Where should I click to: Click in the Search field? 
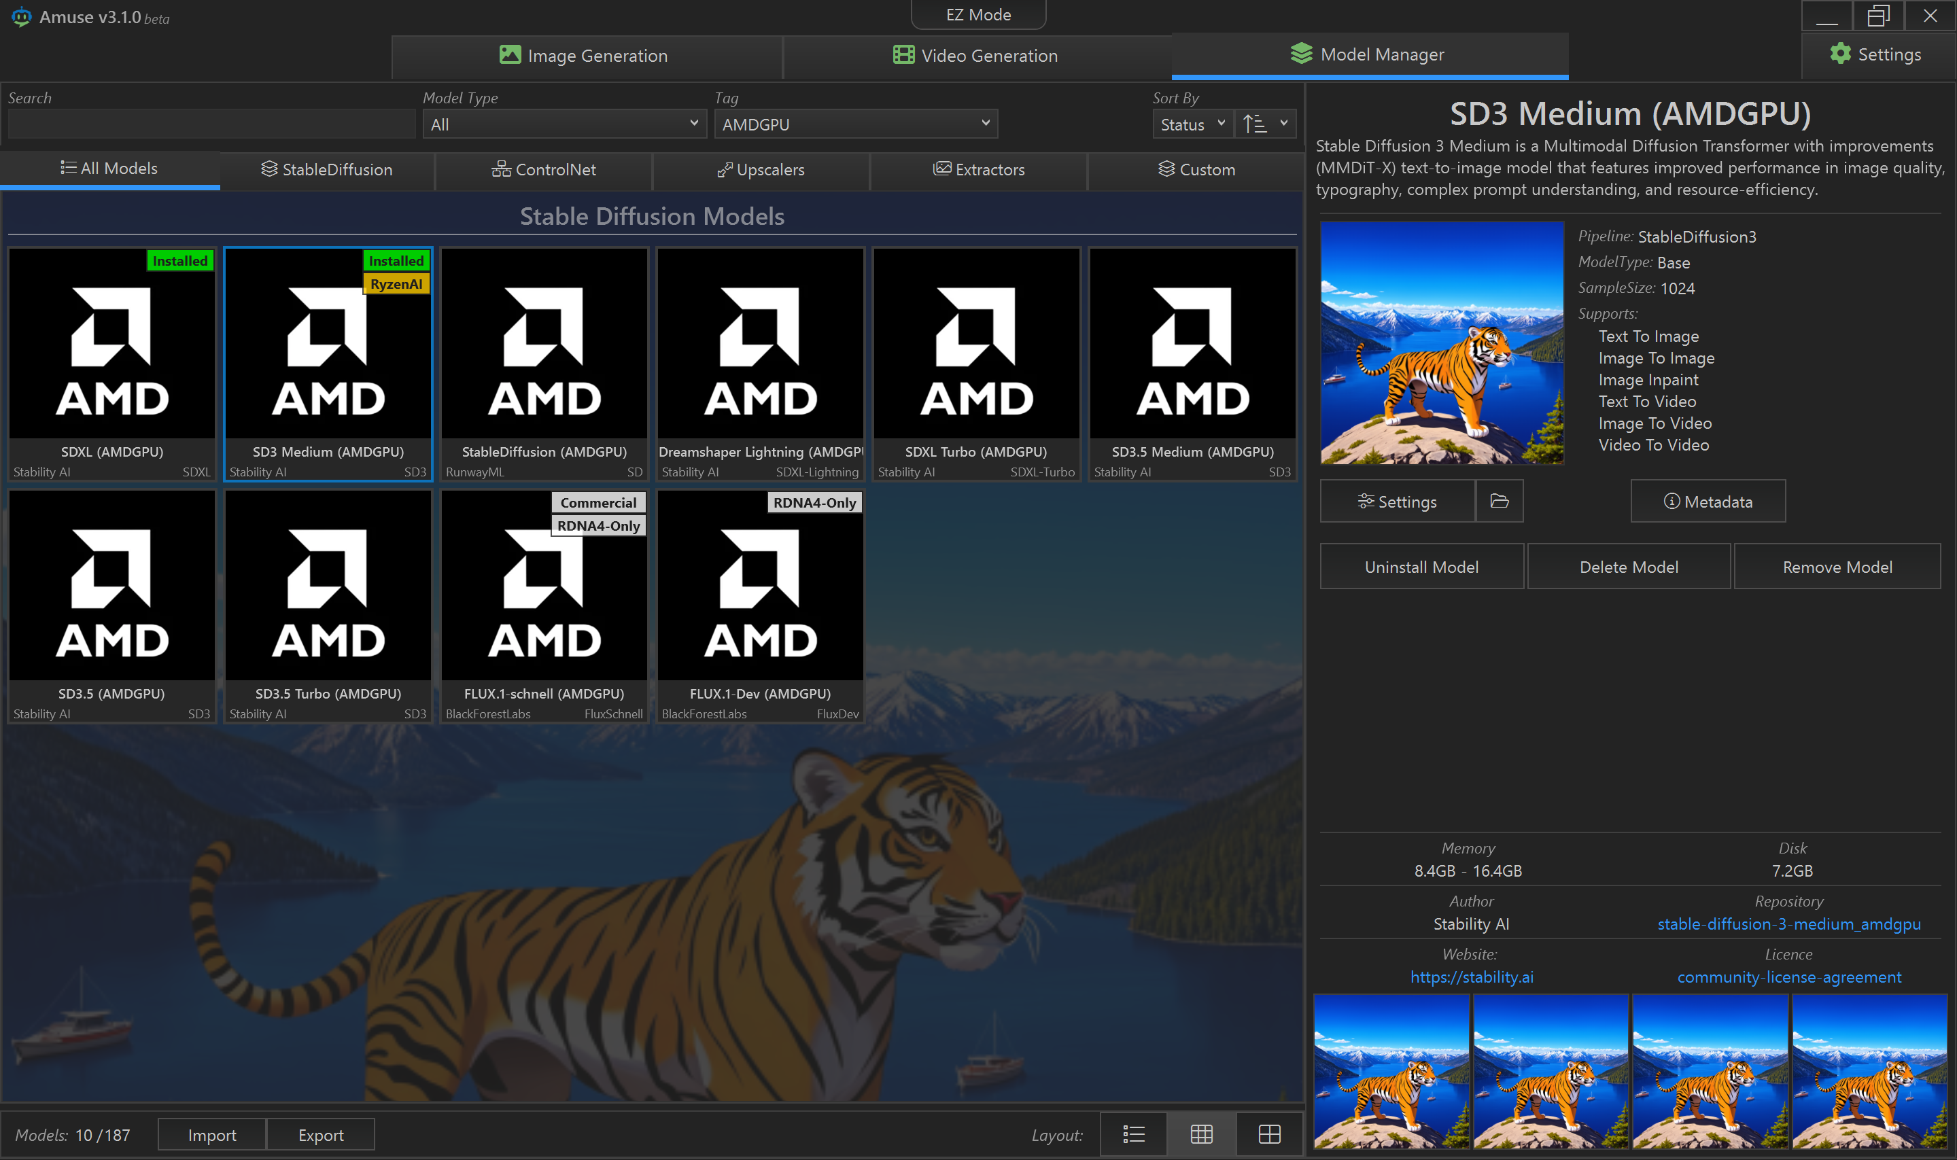click(211, 124)
